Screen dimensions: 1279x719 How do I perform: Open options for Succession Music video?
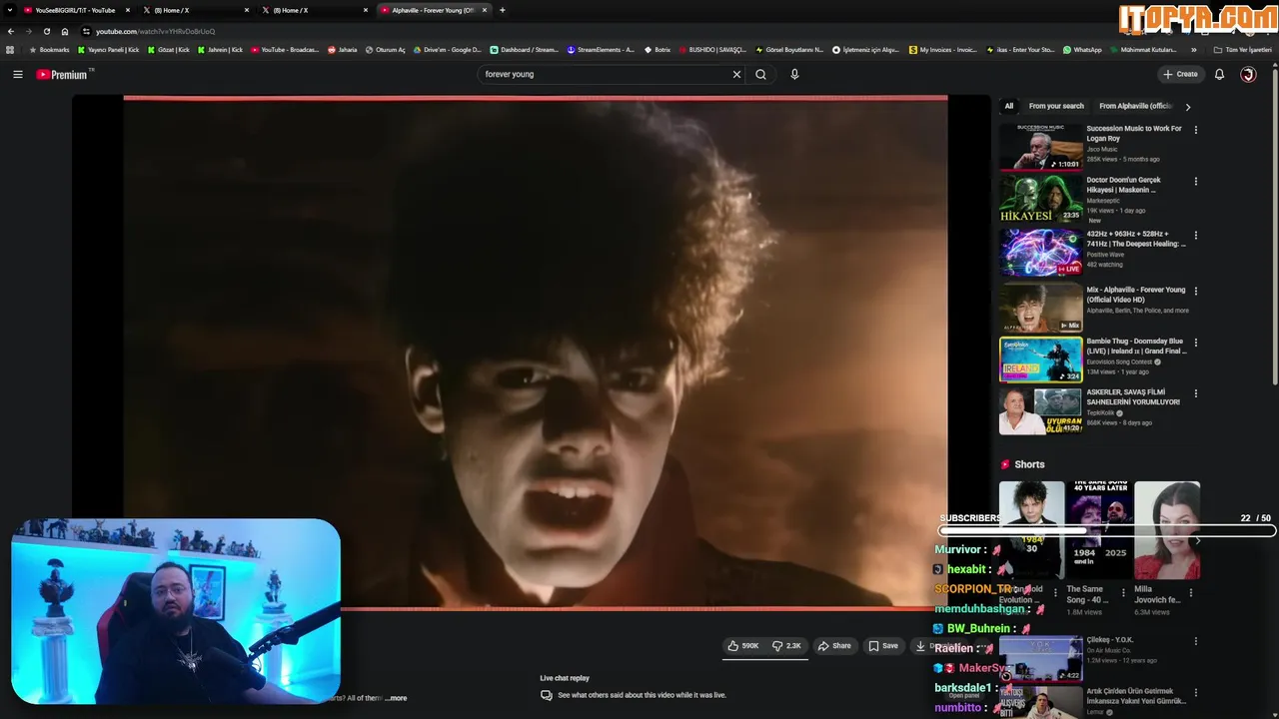pos(1195,129)
